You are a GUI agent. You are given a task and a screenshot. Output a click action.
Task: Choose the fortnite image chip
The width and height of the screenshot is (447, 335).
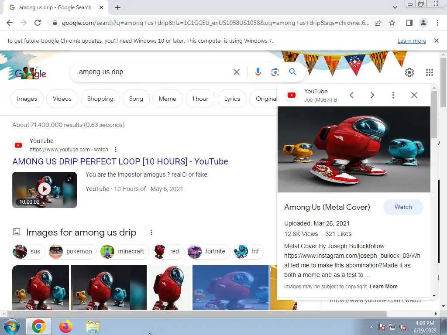pyautogui.click(x=208, y=252)
